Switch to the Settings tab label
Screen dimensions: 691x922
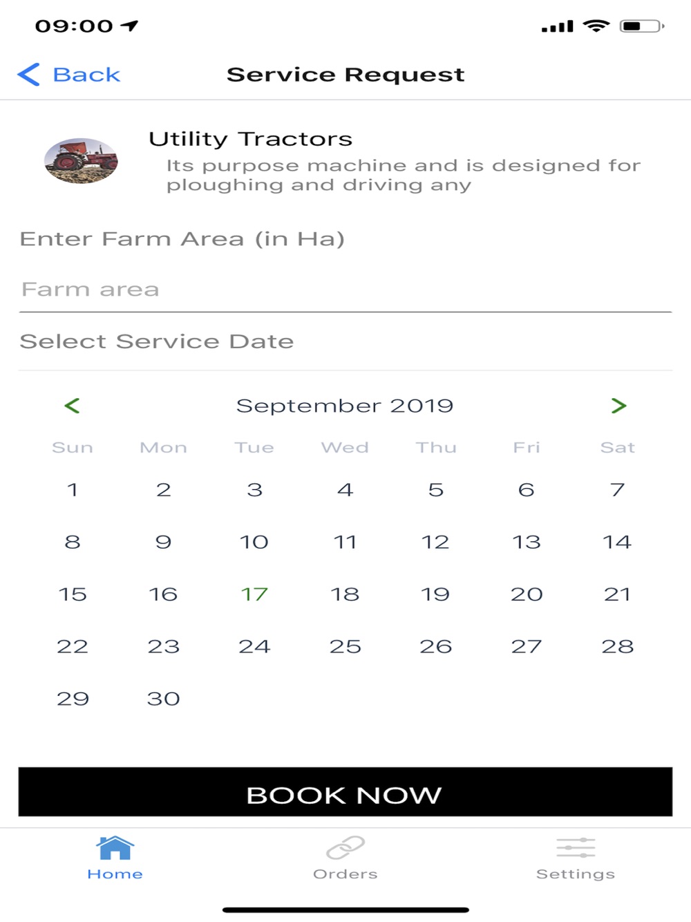(576, 874)
